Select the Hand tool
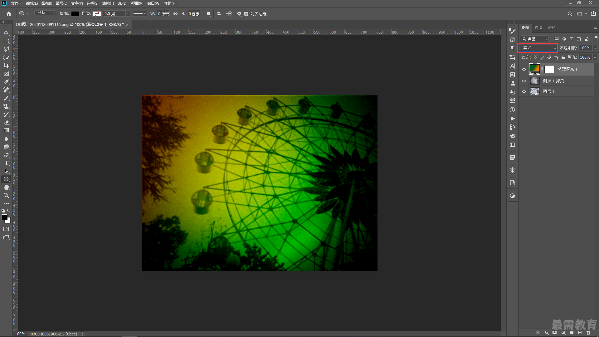Screen dimensions: 599x337 [x=6, y=187]
